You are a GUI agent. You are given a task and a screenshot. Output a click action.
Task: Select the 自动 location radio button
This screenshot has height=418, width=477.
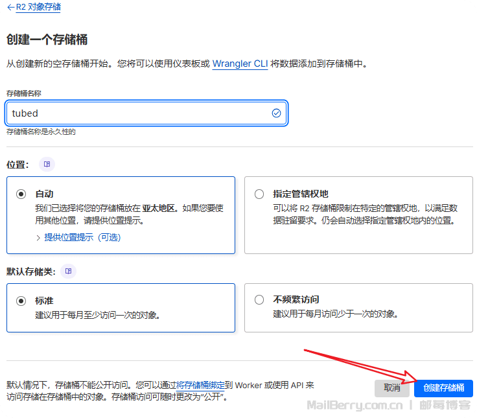point(21,194)
